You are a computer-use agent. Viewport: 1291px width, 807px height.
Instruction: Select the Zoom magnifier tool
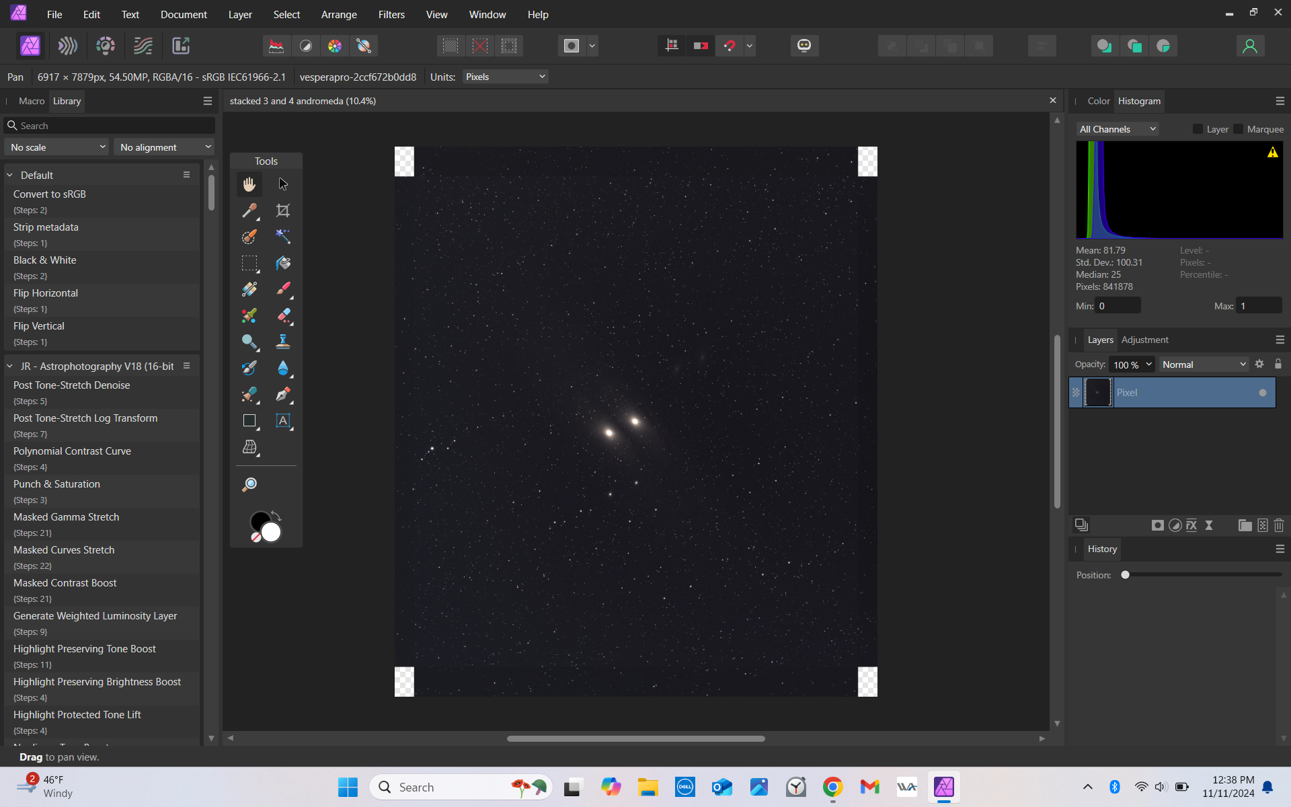pyautogui.click(x=249, y=484)
